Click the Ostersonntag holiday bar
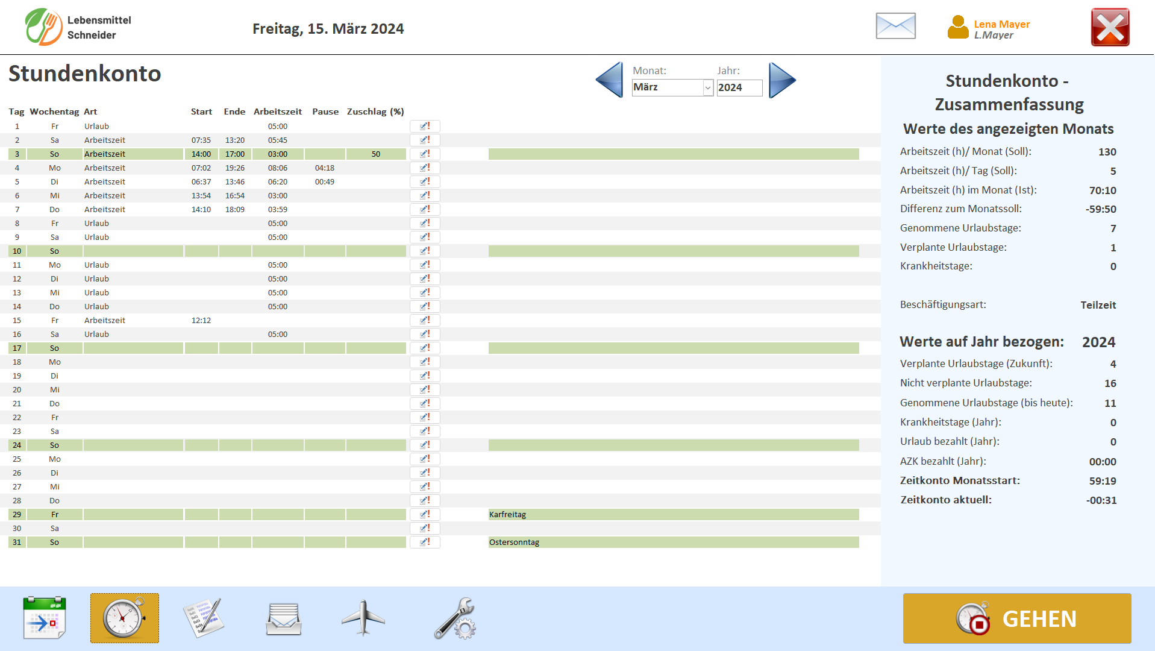This screenshot has width=1155, height=651. pos(673,542)
